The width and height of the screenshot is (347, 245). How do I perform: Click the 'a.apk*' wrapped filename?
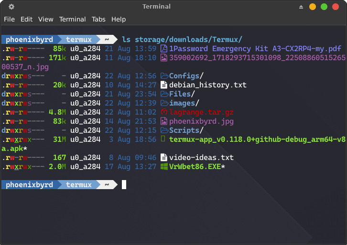(14, 149)
